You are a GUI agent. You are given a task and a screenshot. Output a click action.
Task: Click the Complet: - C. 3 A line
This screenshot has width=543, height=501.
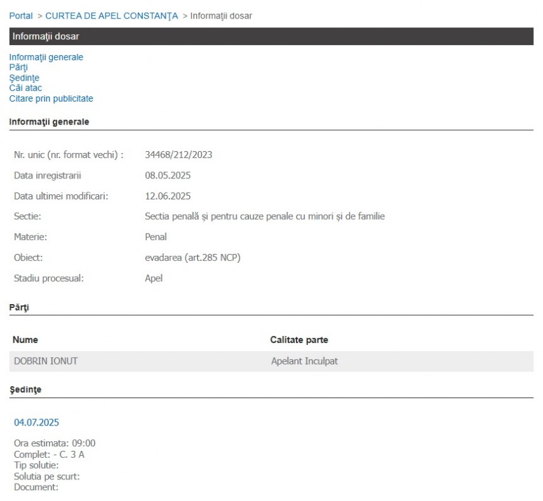49,455
